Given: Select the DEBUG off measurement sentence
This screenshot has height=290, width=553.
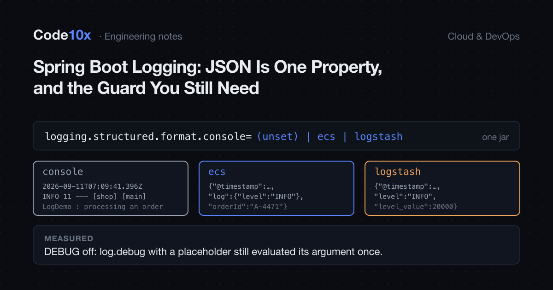Looking at the screenshot, I should pyautogui.click(x=213, y=252).
